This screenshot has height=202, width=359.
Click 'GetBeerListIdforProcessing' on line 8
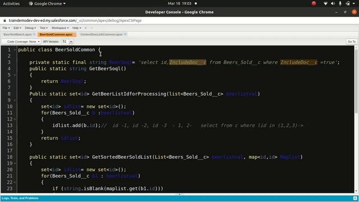pyautogui.click(x=129, y=94)
